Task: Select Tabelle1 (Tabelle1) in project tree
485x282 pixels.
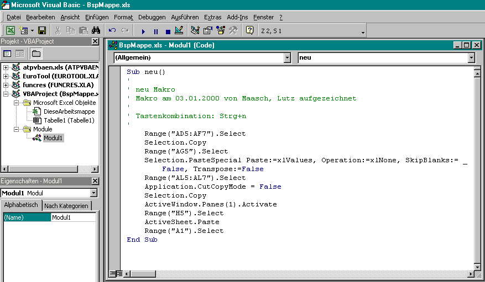Action: [69, 120]
